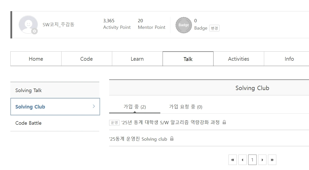Click the gray Badge medal icon
This screenshot has height=170, width=309.
coord(184,25)
